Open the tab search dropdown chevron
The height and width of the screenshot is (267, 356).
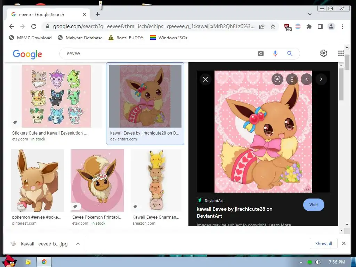point(310,14)
